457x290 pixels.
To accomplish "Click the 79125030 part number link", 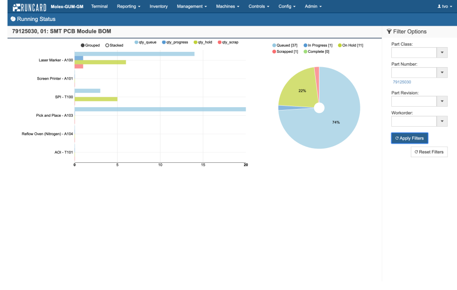I will click(401, 82).
